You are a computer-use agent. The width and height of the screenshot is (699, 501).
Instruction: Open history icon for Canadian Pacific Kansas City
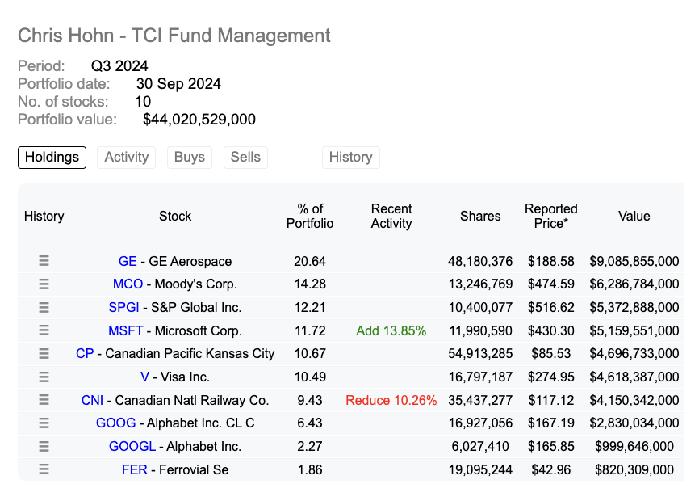44,353
